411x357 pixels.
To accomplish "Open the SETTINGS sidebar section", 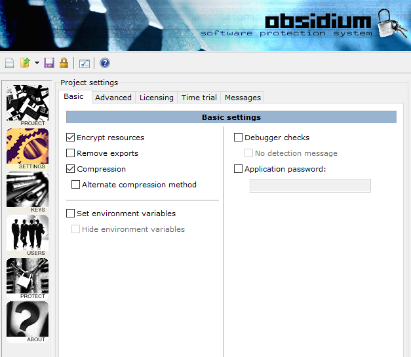I will point(28,149).
